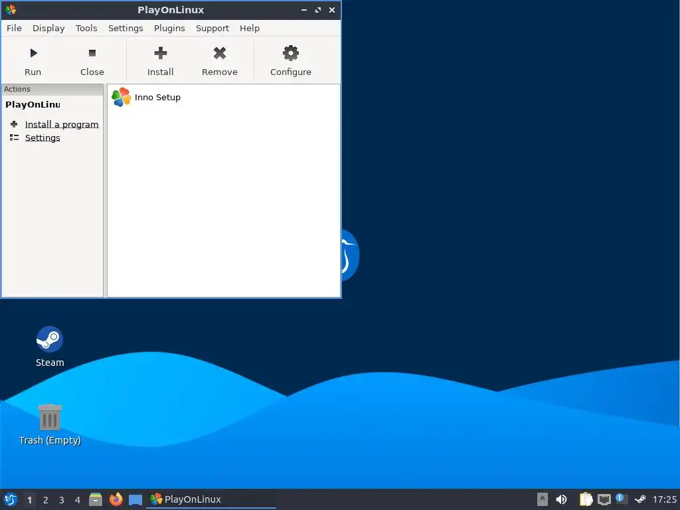Open the Display menu
Viewport: 680px width, 510px height.
[x=48, y=28]
